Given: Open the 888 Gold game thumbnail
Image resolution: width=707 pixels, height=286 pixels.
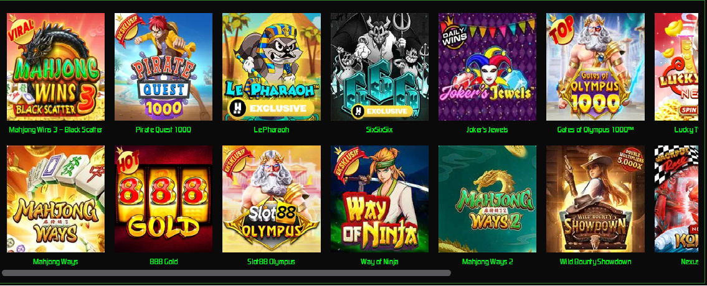Looking at the screenshot, I should point(163,198).
